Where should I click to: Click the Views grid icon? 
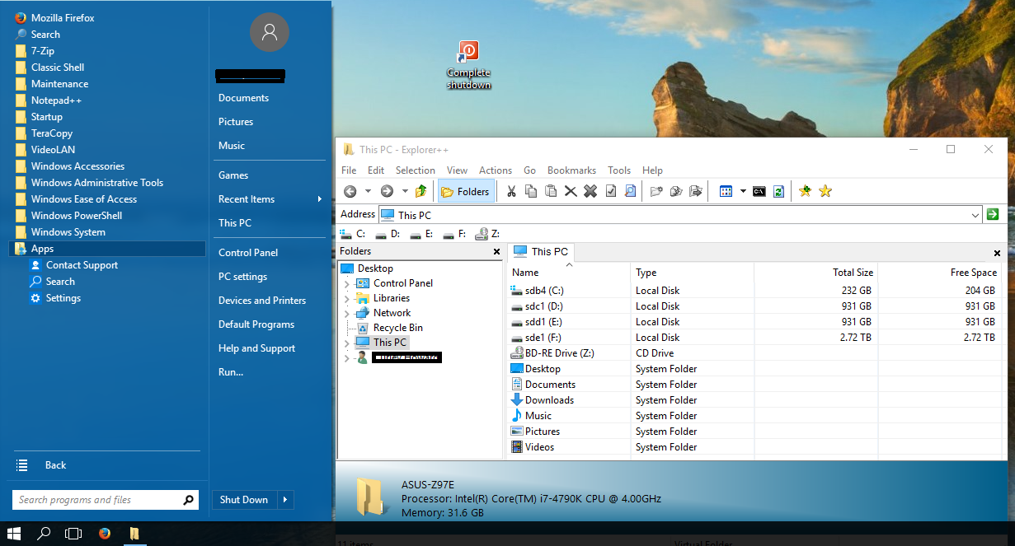(x=726, y=191)
